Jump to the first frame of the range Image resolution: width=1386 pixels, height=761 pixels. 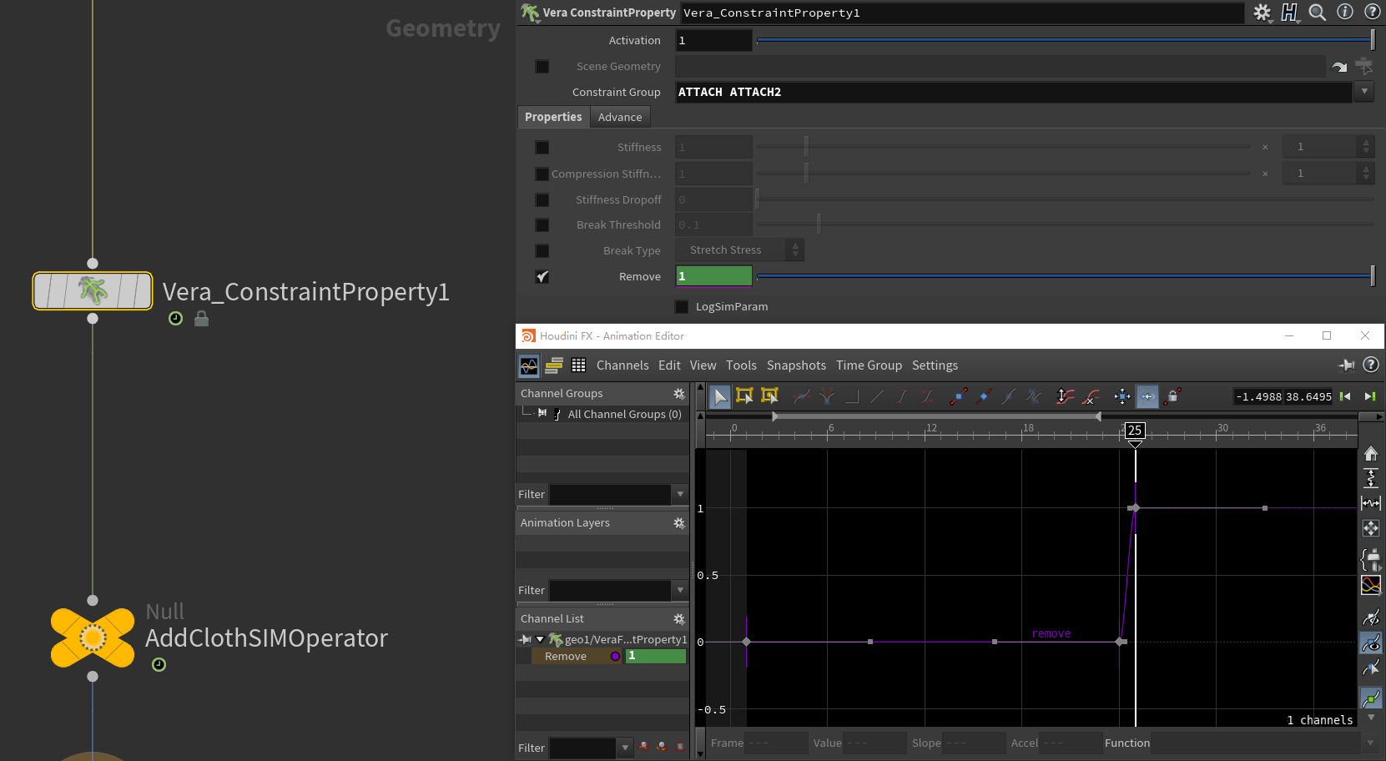[1345, 396]
